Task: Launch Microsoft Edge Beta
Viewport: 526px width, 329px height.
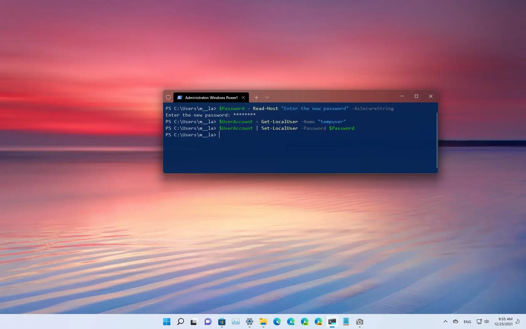Action: click(x=291, y=322)
